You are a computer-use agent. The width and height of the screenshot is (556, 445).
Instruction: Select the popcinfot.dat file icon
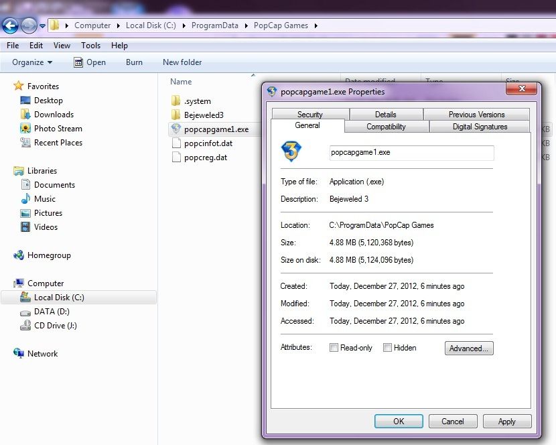176,143
